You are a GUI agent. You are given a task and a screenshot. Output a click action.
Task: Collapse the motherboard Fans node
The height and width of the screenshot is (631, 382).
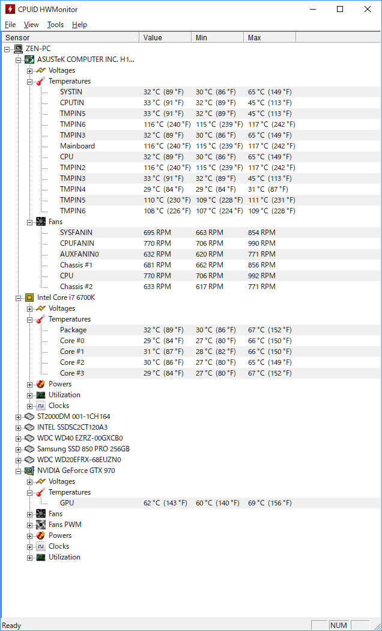[x=29, y=222]
